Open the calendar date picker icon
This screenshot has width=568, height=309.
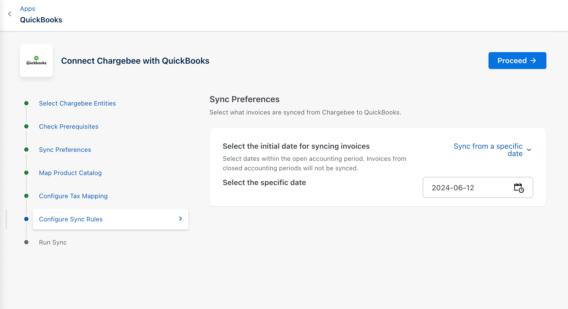pos(519,188)
